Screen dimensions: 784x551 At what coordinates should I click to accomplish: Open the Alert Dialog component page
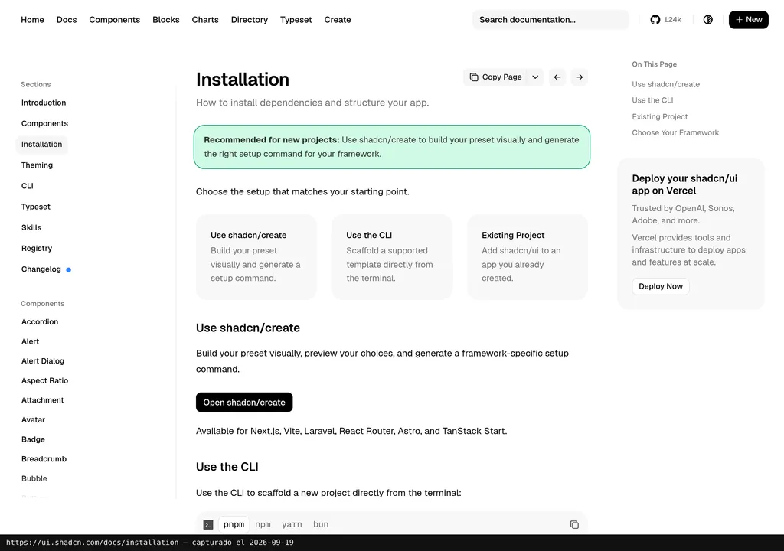coord(43,361)
